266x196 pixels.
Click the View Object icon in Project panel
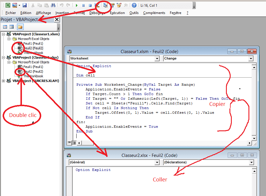pos(12,27)
